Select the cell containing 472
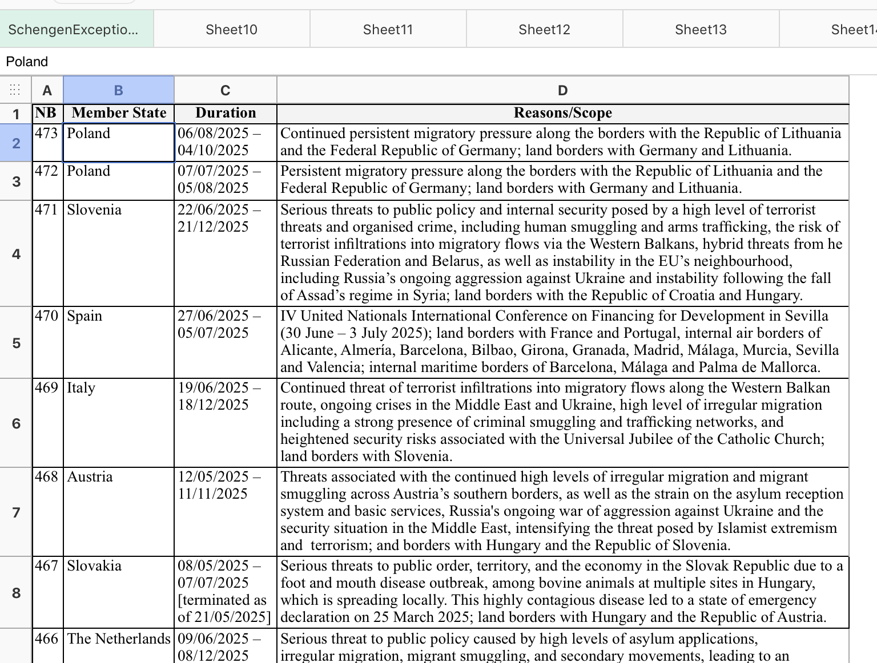Image resolution: width=877 pixels, height=663 pixels. pyautogui.click(x=47, y=181)
